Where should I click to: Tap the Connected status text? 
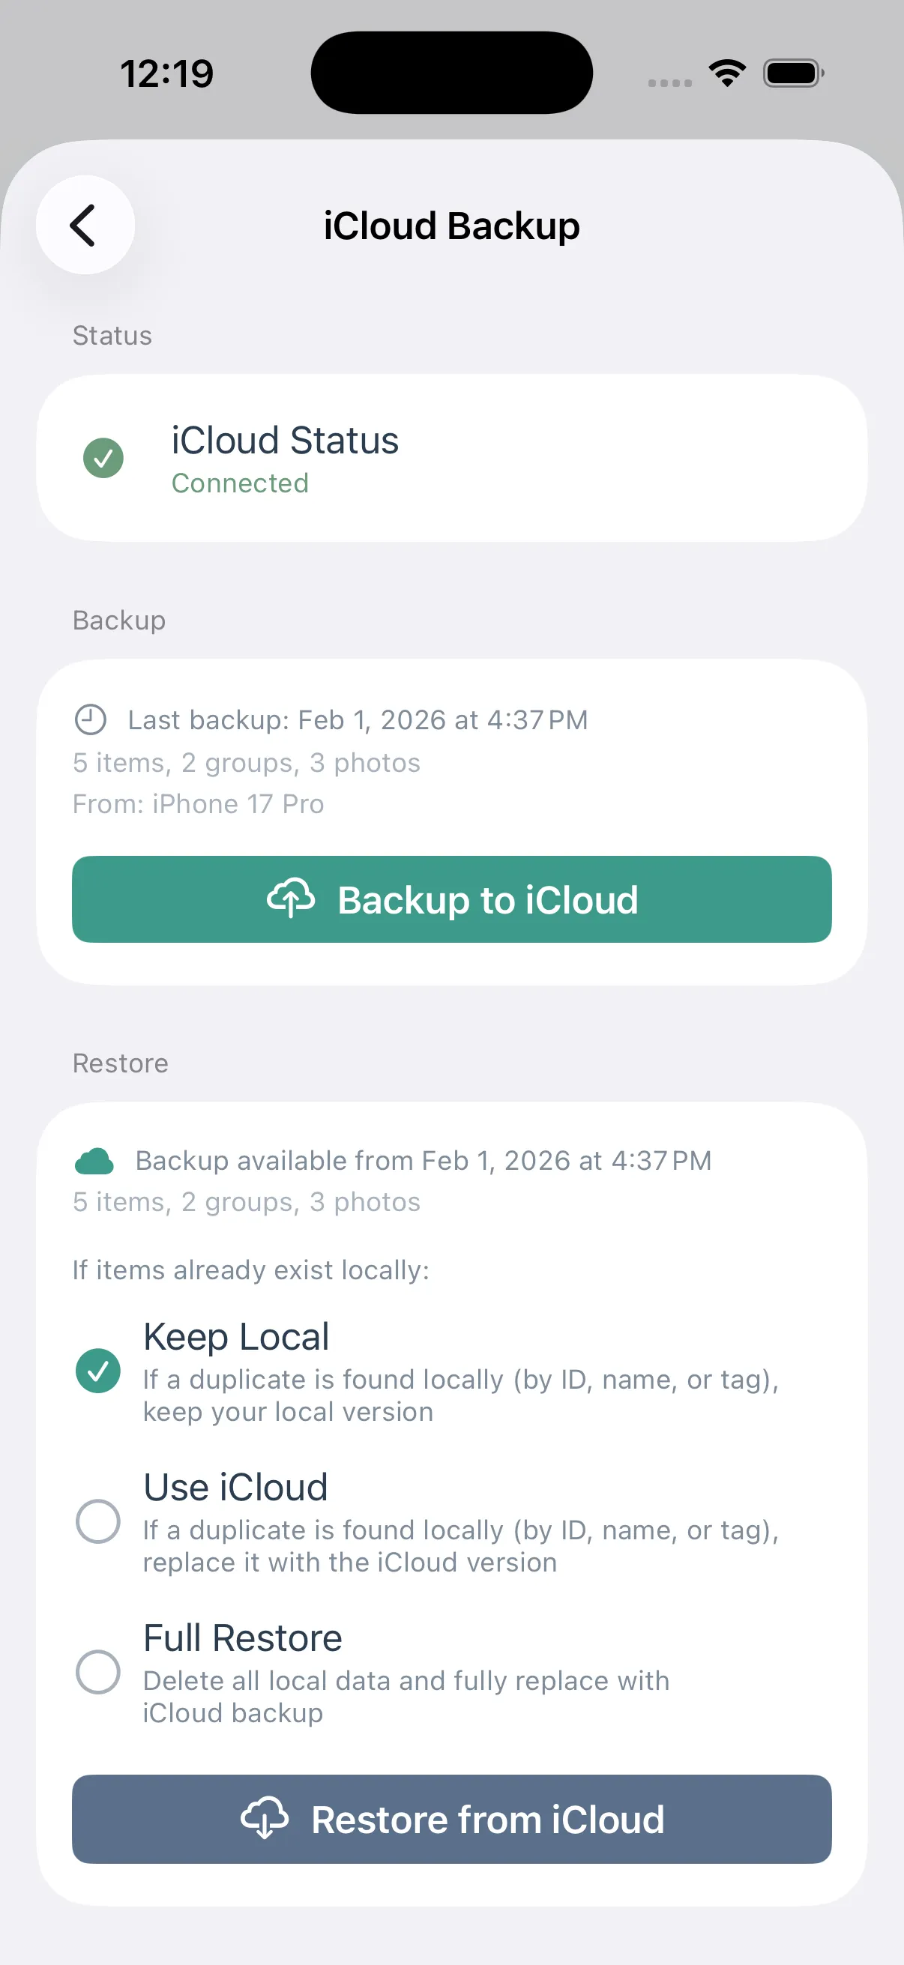coord(240,482)
